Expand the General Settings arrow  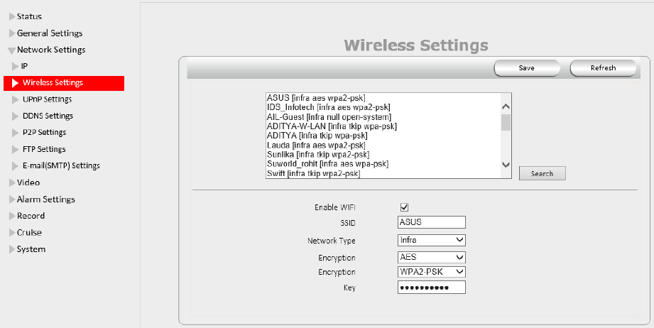coord(11,33)
